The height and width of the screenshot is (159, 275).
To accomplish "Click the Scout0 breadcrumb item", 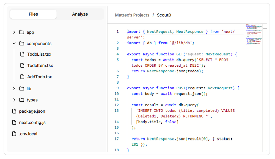I will click(x=164, y=15).
